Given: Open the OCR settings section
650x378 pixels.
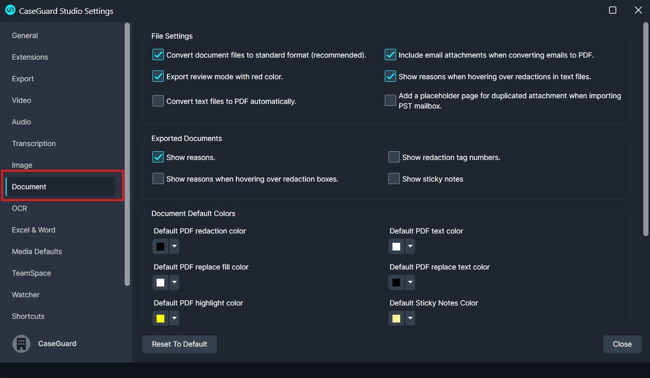Looking at the screenshot, I should pos(20,208).
